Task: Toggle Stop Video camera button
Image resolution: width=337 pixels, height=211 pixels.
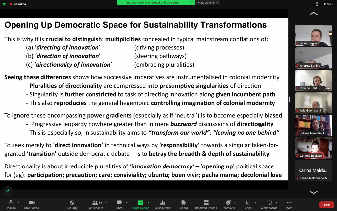Action: [x=32, y=204]
